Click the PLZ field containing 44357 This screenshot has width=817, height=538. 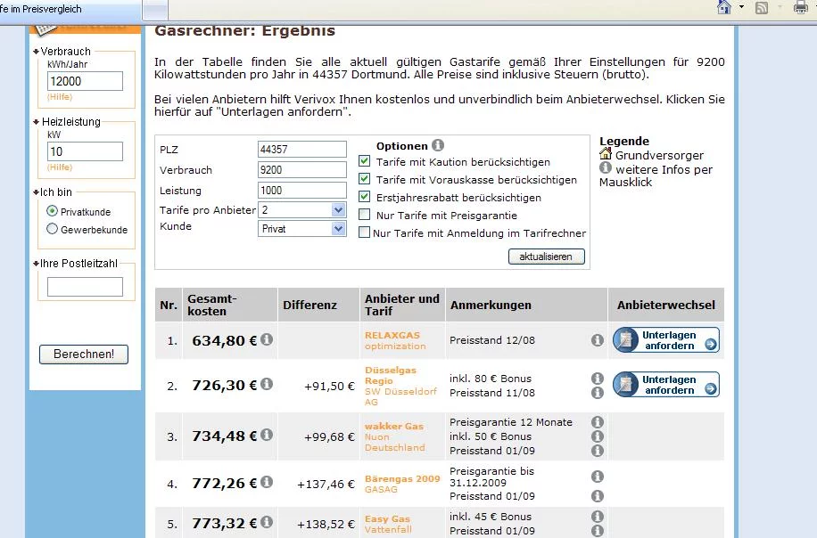pos(302,149)
